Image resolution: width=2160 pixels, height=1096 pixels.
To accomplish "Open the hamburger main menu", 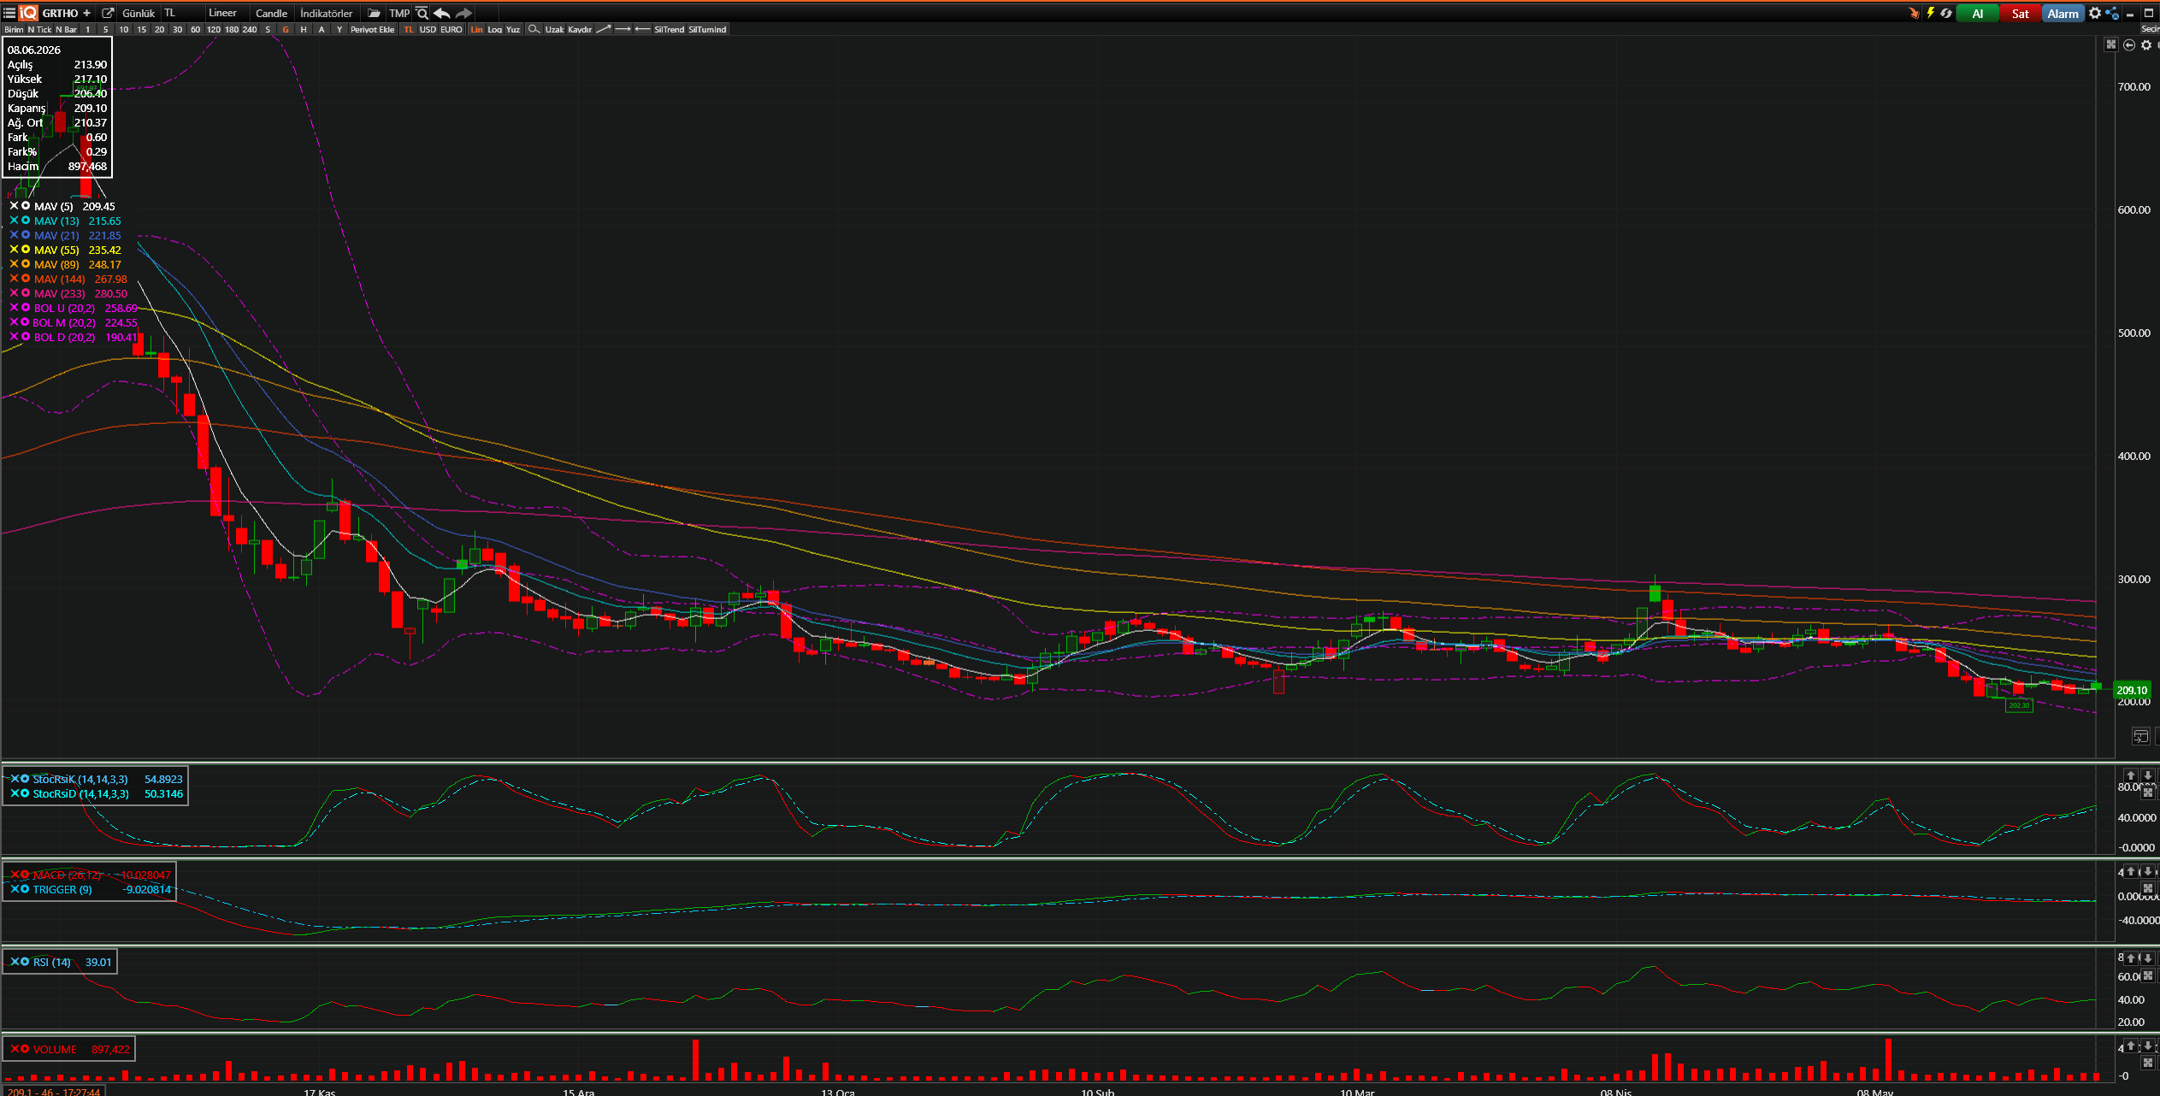I will tap(9, 13).
